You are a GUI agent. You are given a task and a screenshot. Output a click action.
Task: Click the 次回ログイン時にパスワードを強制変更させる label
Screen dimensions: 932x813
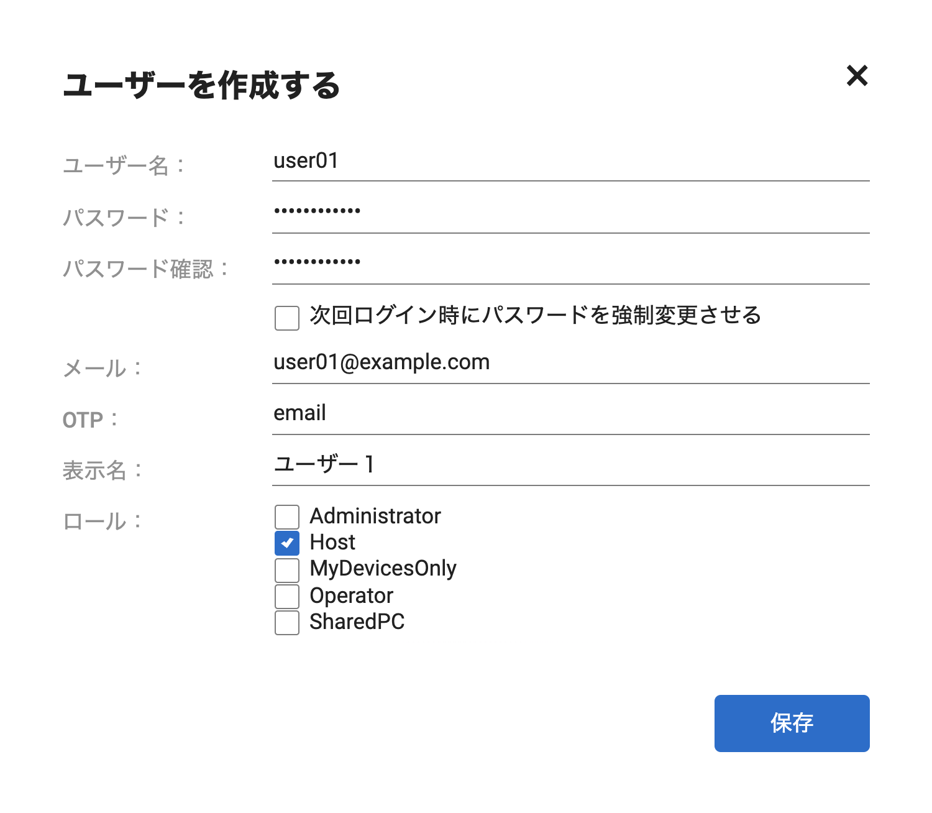pos(535,316)
